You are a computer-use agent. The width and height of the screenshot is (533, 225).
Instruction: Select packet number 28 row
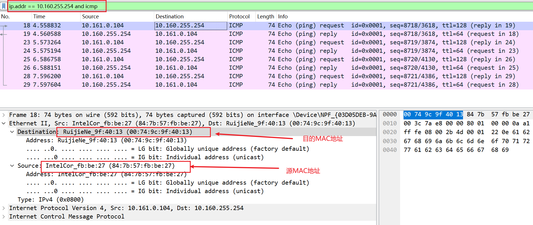pos(266,77)
